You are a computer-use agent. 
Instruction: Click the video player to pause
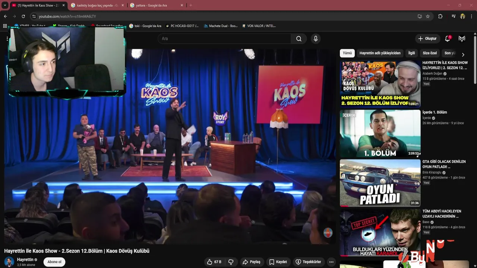(170, 146)
